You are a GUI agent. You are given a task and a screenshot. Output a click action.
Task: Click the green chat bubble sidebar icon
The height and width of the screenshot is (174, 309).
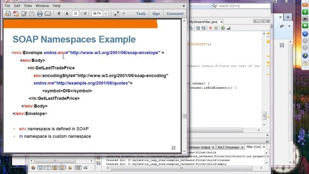tap(305, 26)
